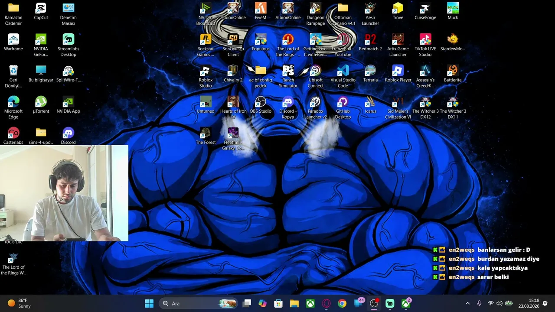The width and height of the screenshot is (555, 312).
Task: Open Opera GX from the taskbar
Action: (326, 303)
